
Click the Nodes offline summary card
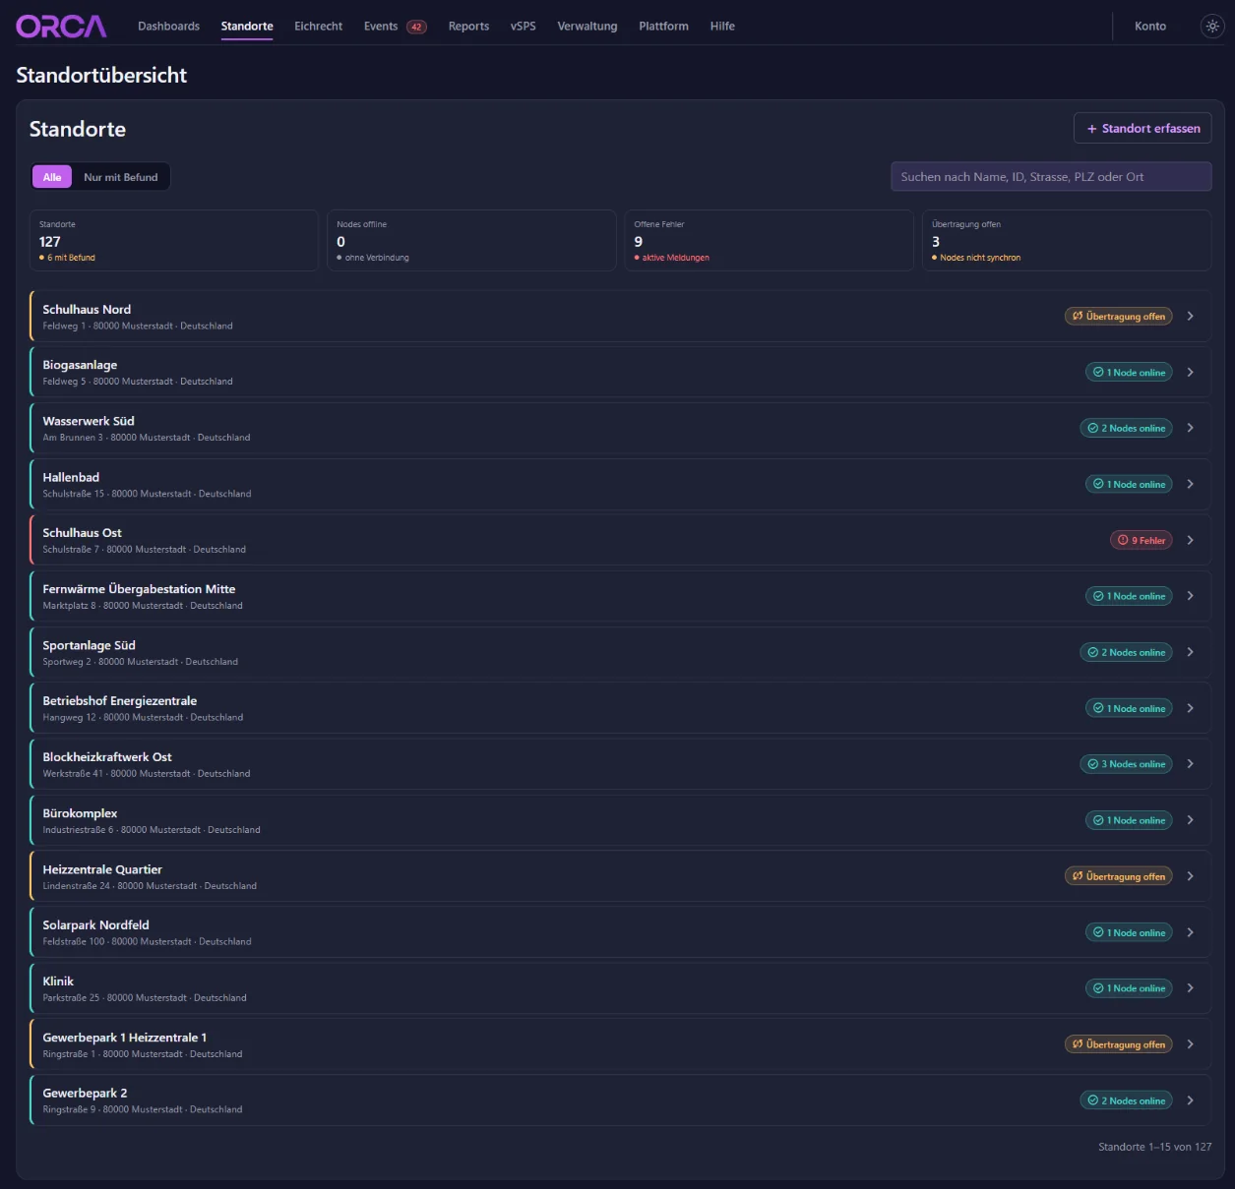(x=471, y=240)
